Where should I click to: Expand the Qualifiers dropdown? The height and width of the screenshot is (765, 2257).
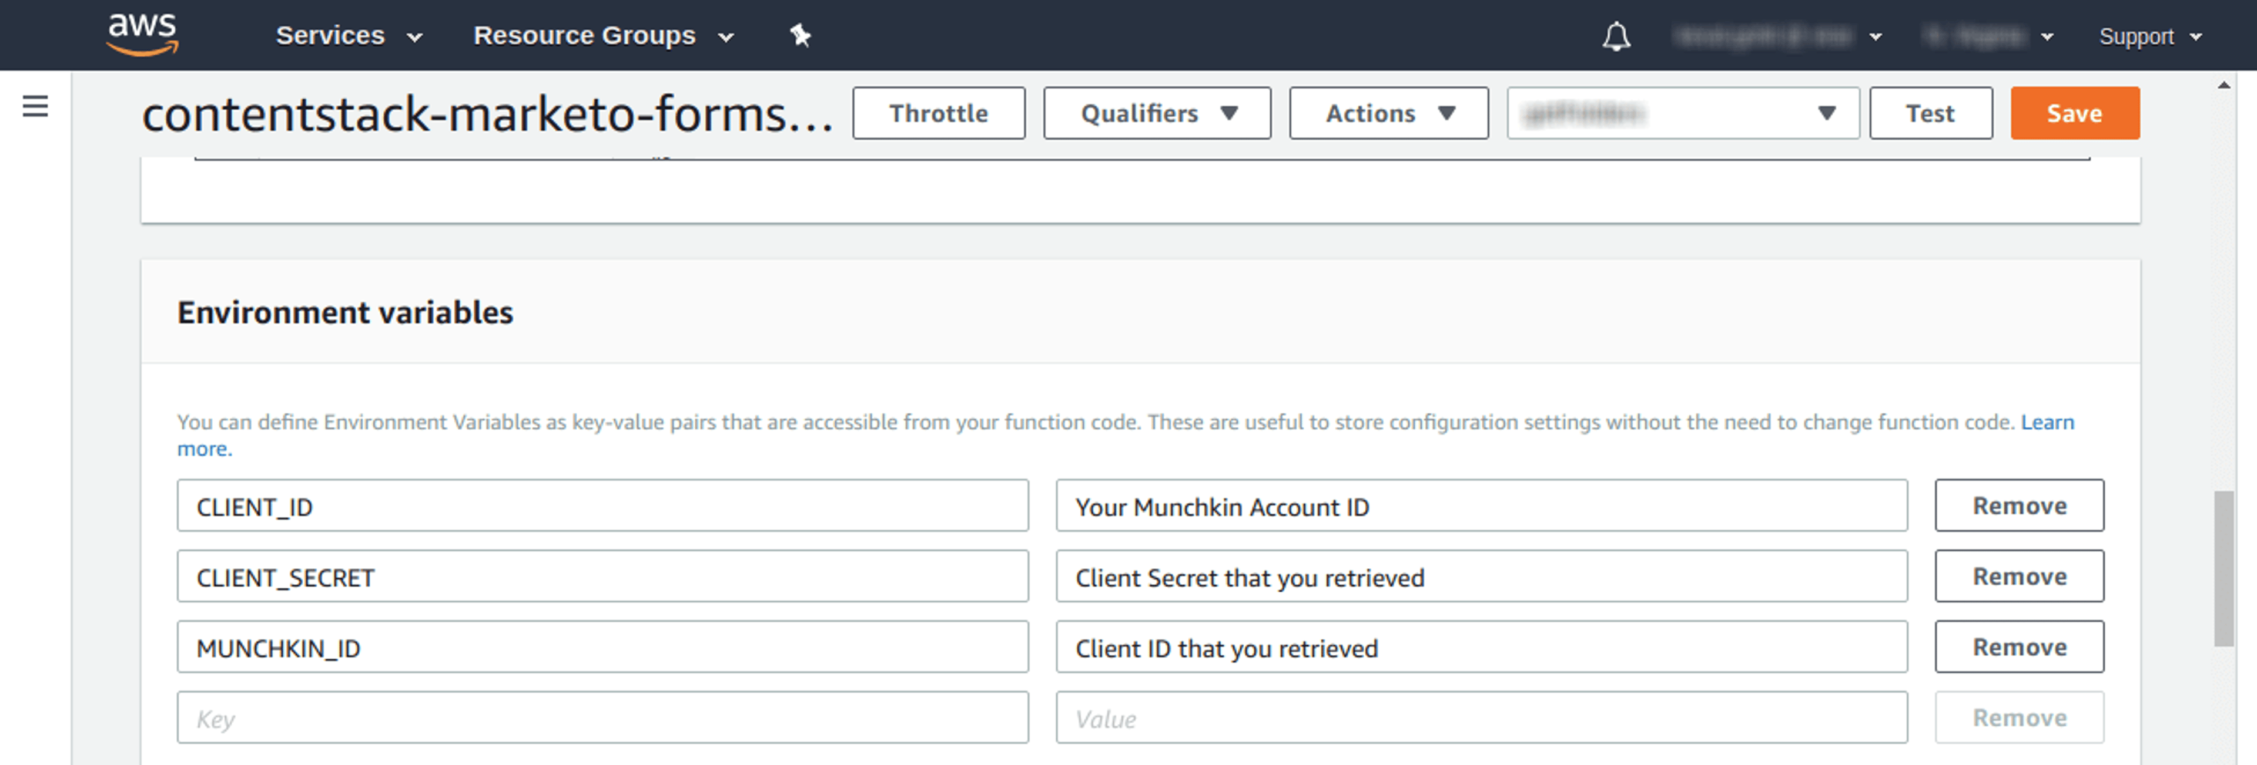pyautogui.click(x=1157, y=113)
